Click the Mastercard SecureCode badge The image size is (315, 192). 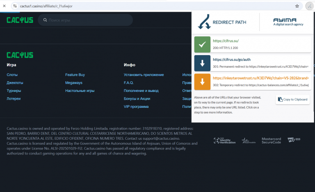(x=271, y=141)
